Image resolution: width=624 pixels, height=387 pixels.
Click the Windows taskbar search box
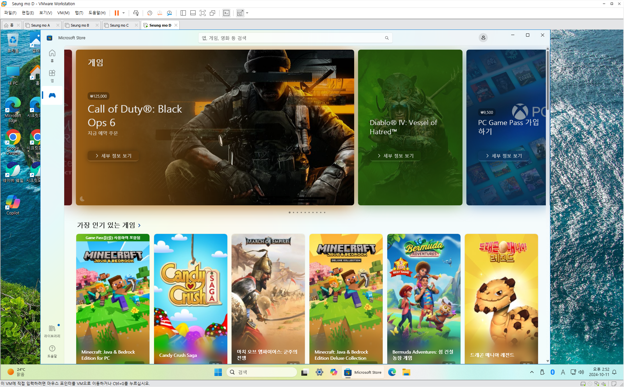261,372
